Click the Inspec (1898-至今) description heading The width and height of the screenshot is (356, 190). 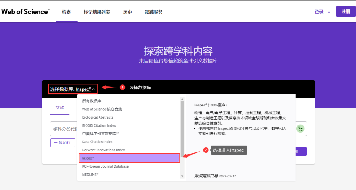click(210, 105)
